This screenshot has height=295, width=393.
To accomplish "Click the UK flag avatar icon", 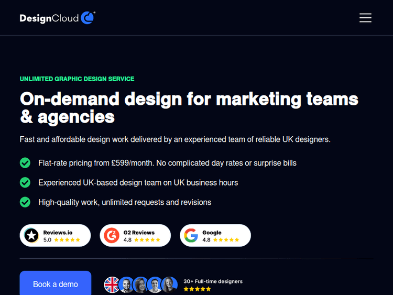I will tap(112, 285).
